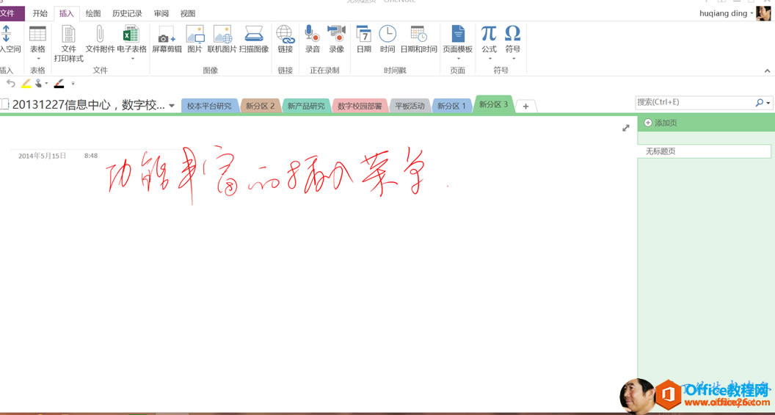This screenshot has height=415, width=775.
Task: Click the search box (Ctrl+E)
Action: coord(694,102)
